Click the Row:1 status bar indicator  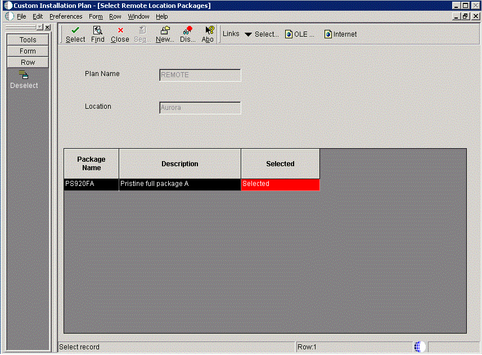[307, 347]
